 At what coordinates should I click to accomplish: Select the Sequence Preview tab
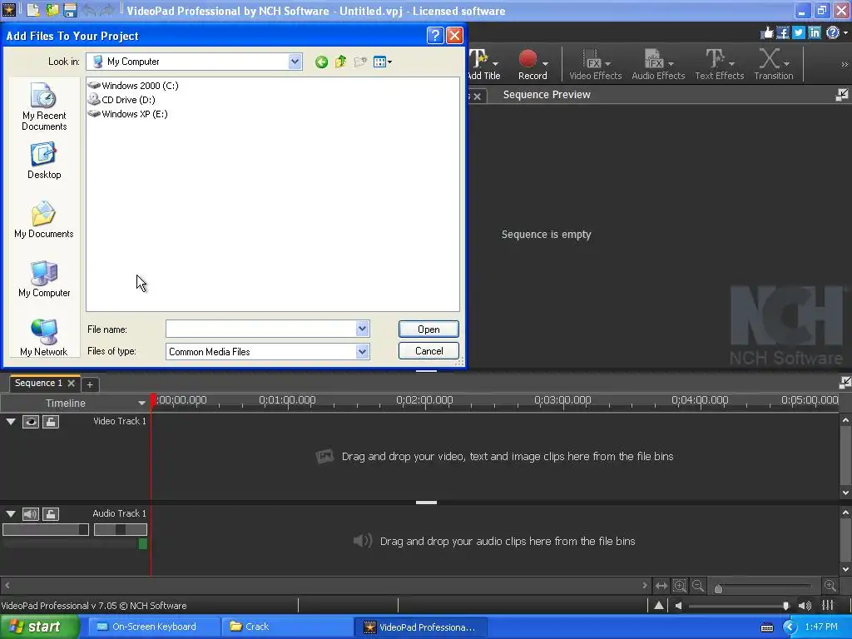[547, 95]
